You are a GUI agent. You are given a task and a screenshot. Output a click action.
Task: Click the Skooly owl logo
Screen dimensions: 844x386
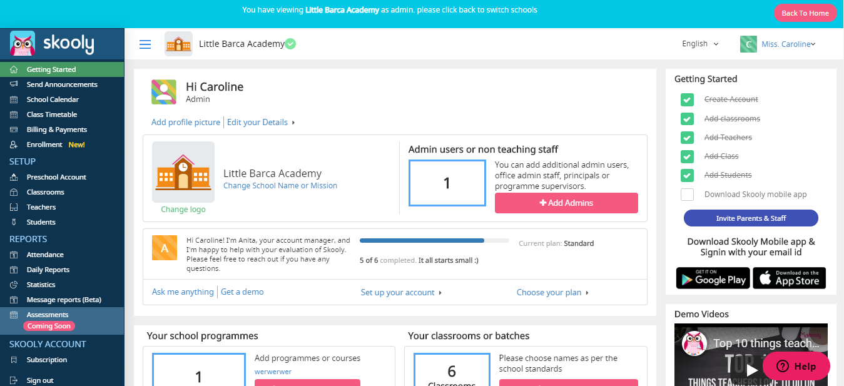pyautogui.click(x=23, y=44)
